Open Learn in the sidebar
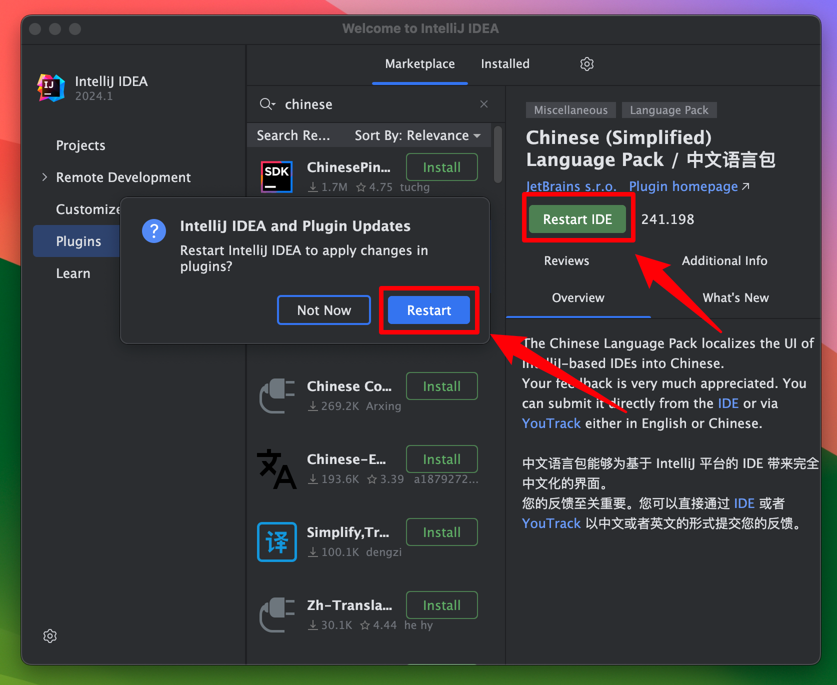Image resolution: width=837 pixels, height=685 pixels. tap(73, 273)
